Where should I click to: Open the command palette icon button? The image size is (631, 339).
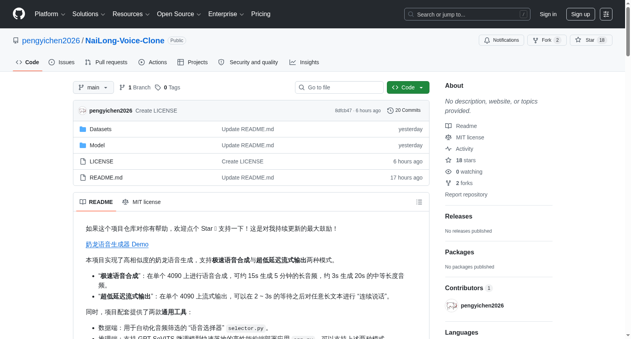606,14
